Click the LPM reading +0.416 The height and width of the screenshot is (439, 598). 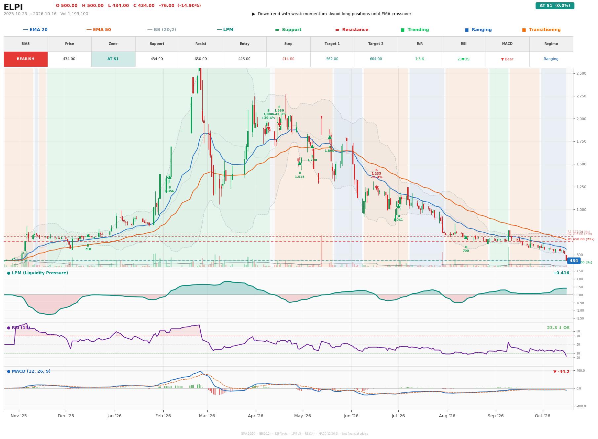point(561,273)
